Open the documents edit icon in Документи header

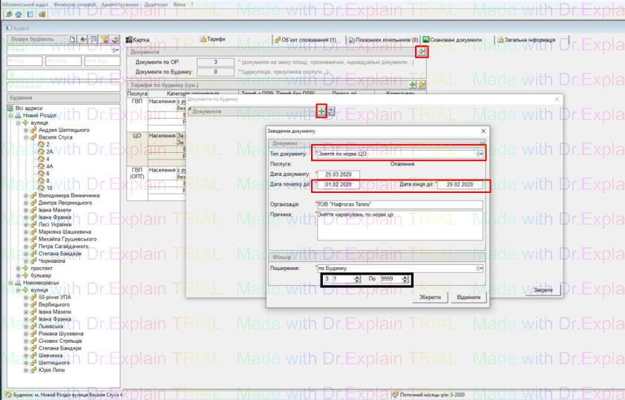pos(422,52)
